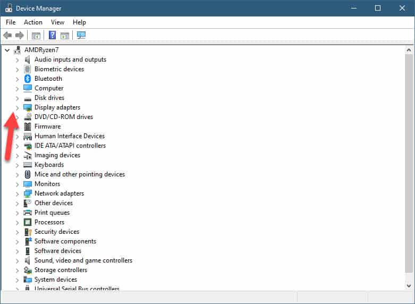Click the Storage controllers icon
Image resolution: width=415 pixels, height=304 pixels.
28,270
